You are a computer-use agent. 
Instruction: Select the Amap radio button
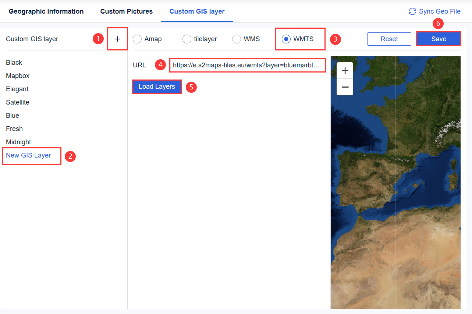click(x=137, y=39)
